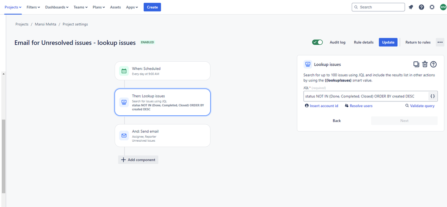Open the Audit log tab
The width and height of the screenshot is (447, 207).
337,42
